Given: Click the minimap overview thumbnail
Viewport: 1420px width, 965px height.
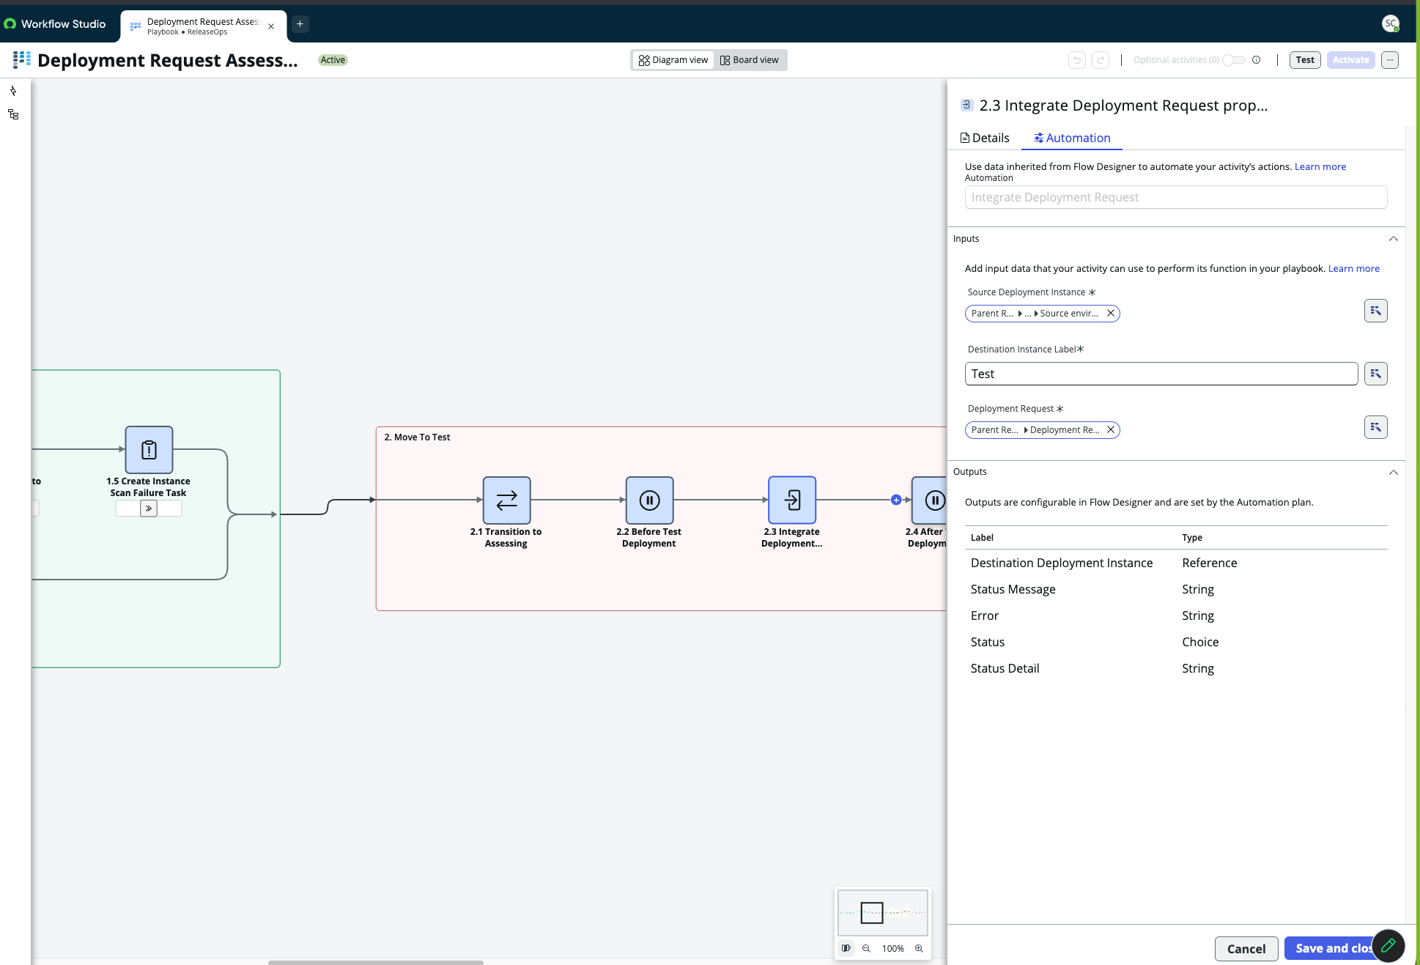Looking at the screenshot, I should tap(882, 913).
